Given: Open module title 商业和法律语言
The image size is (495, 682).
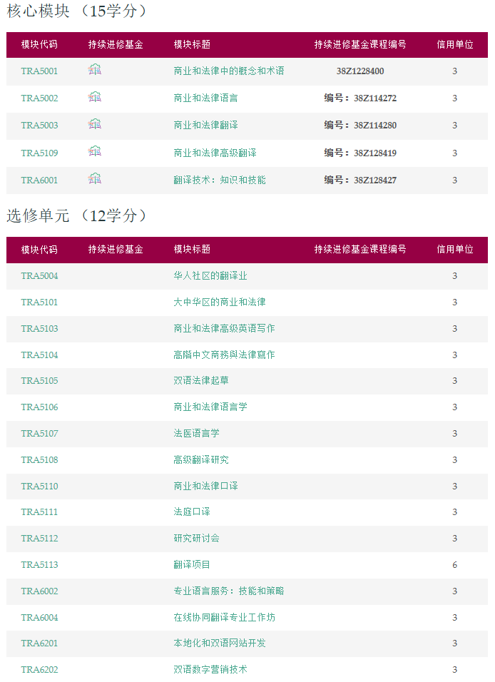Looking at the screenshot, I should (205, 98).
